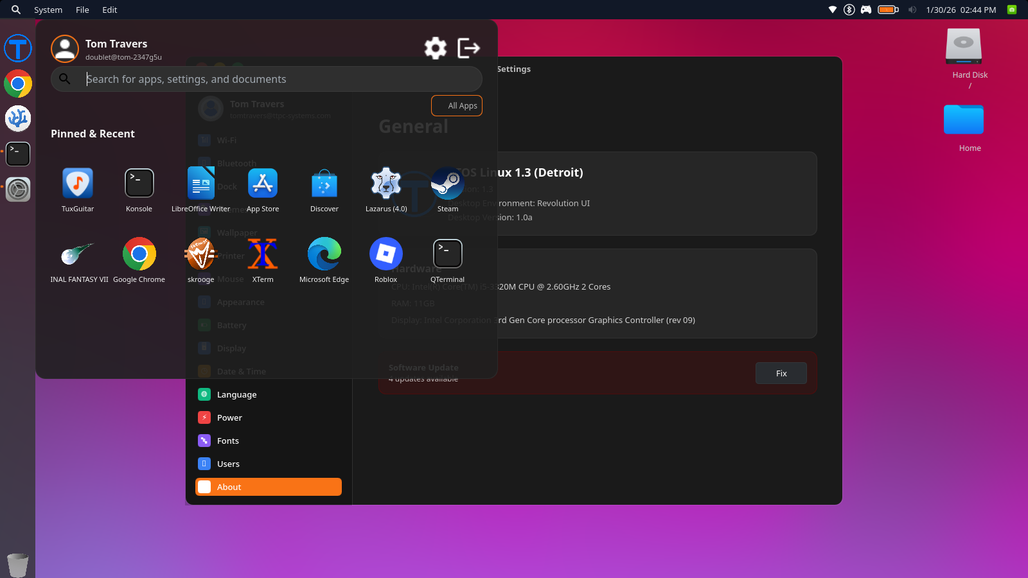Click the date and time in the top bar

tap(961, 10)
